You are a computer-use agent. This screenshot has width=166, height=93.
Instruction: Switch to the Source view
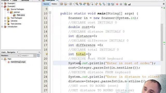(46, 4)
